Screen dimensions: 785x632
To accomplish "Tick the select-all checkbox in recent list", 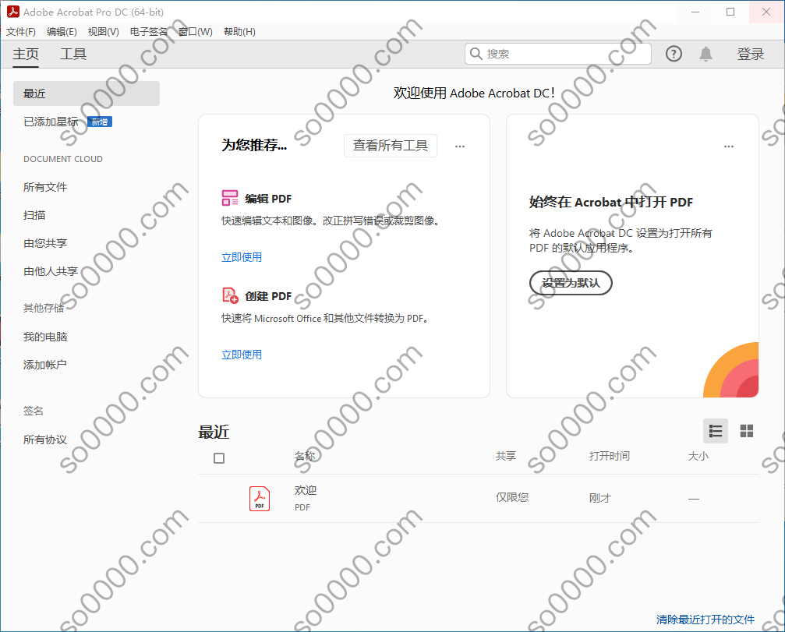I will [219, 458].
